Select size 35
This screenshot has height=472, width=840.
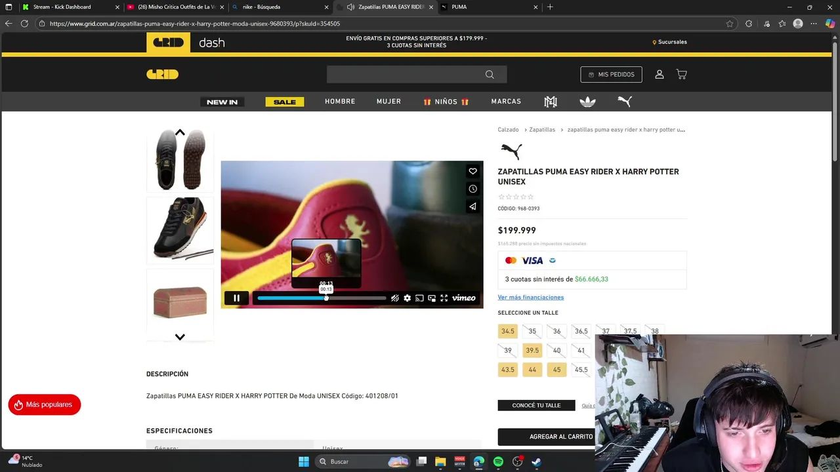point(532,332)
